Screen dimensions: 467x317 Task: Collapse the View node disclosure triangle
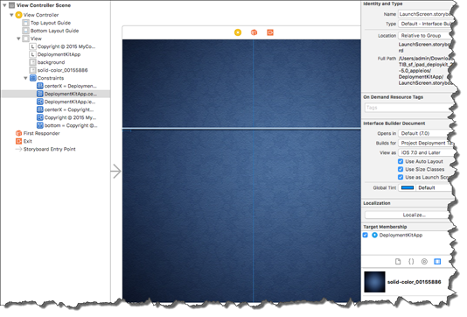(x=18, y=39)
